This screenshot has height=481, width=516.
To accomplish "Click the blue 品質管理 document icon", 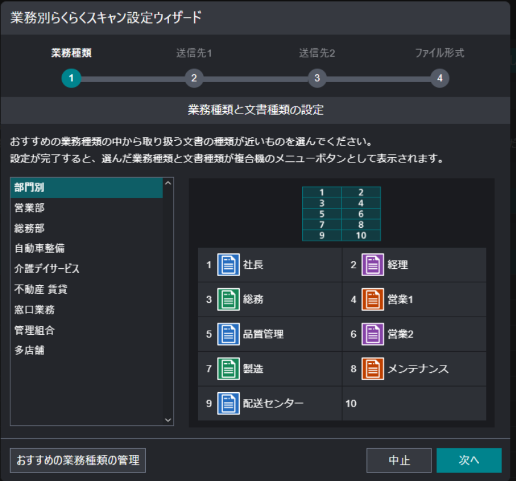I will pos(228,334).
